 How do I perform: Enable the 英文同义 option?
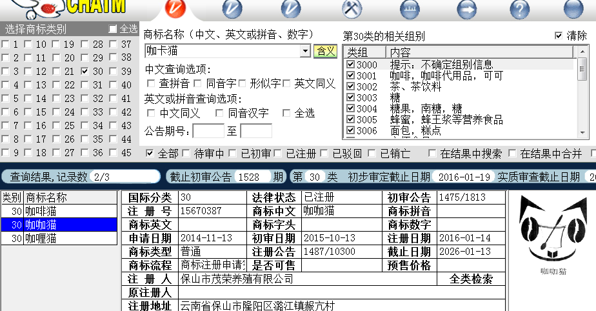coord(286,83)
